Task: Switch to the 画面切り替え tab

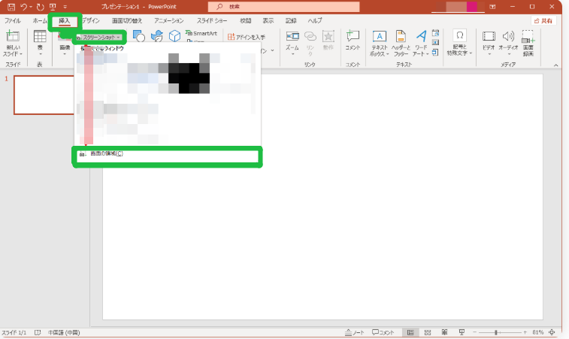Action: pyautogui.click(x=126, y=21)
